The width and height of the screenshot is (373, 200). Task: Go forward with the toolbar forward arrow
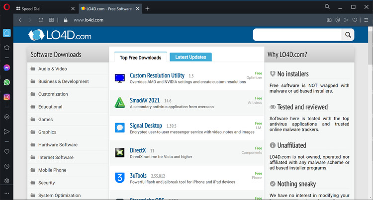[x=30, y=20]
